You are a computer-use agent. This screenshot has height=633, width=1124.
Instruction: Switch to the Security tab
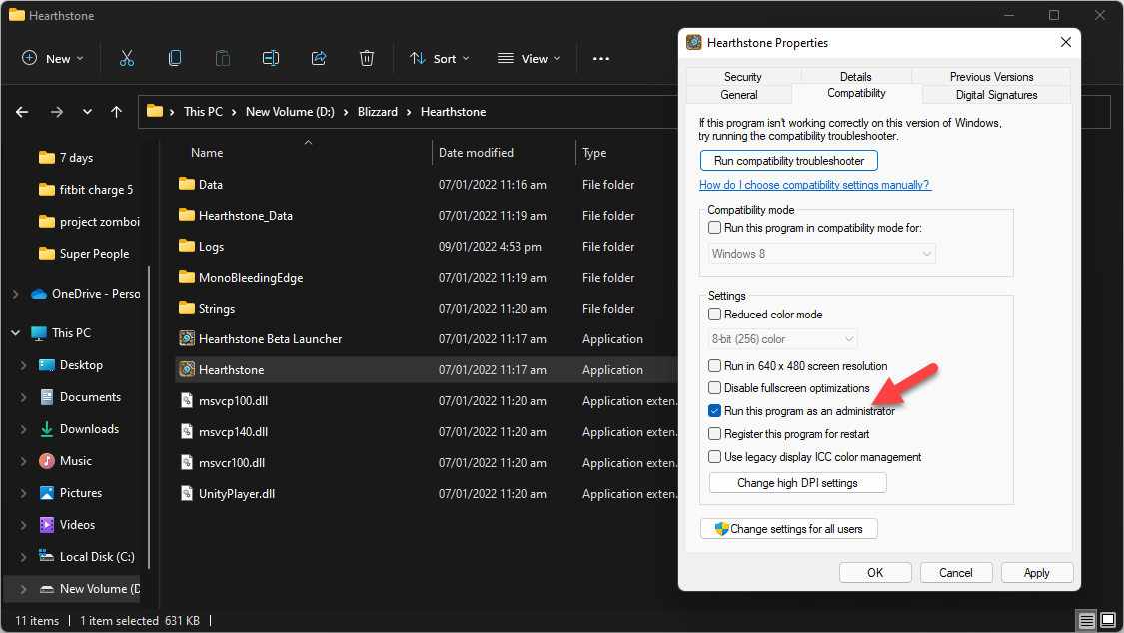[x=743, y=77]
